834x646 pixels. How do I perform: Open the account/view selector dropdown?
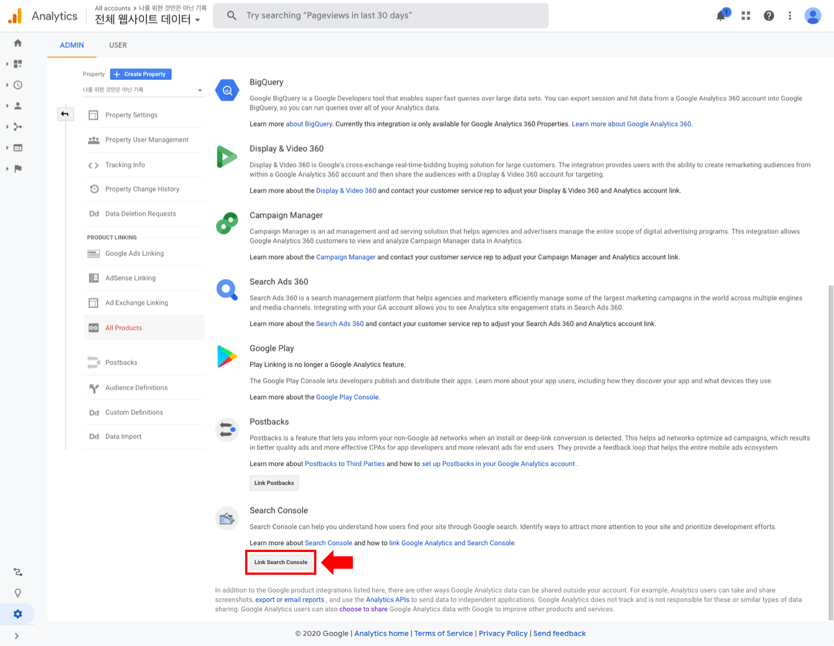tap(148, 19)
